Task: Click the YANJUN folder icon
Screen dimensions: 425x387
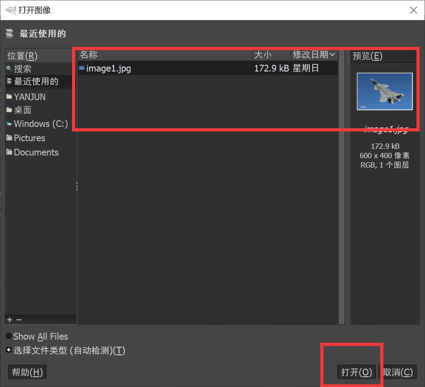Action: coord(9,97)
